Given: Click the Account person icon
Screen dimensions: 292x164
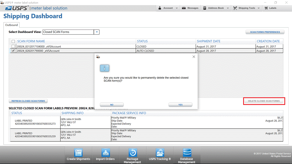Looking at the screenshot, I should pos(160,8).
